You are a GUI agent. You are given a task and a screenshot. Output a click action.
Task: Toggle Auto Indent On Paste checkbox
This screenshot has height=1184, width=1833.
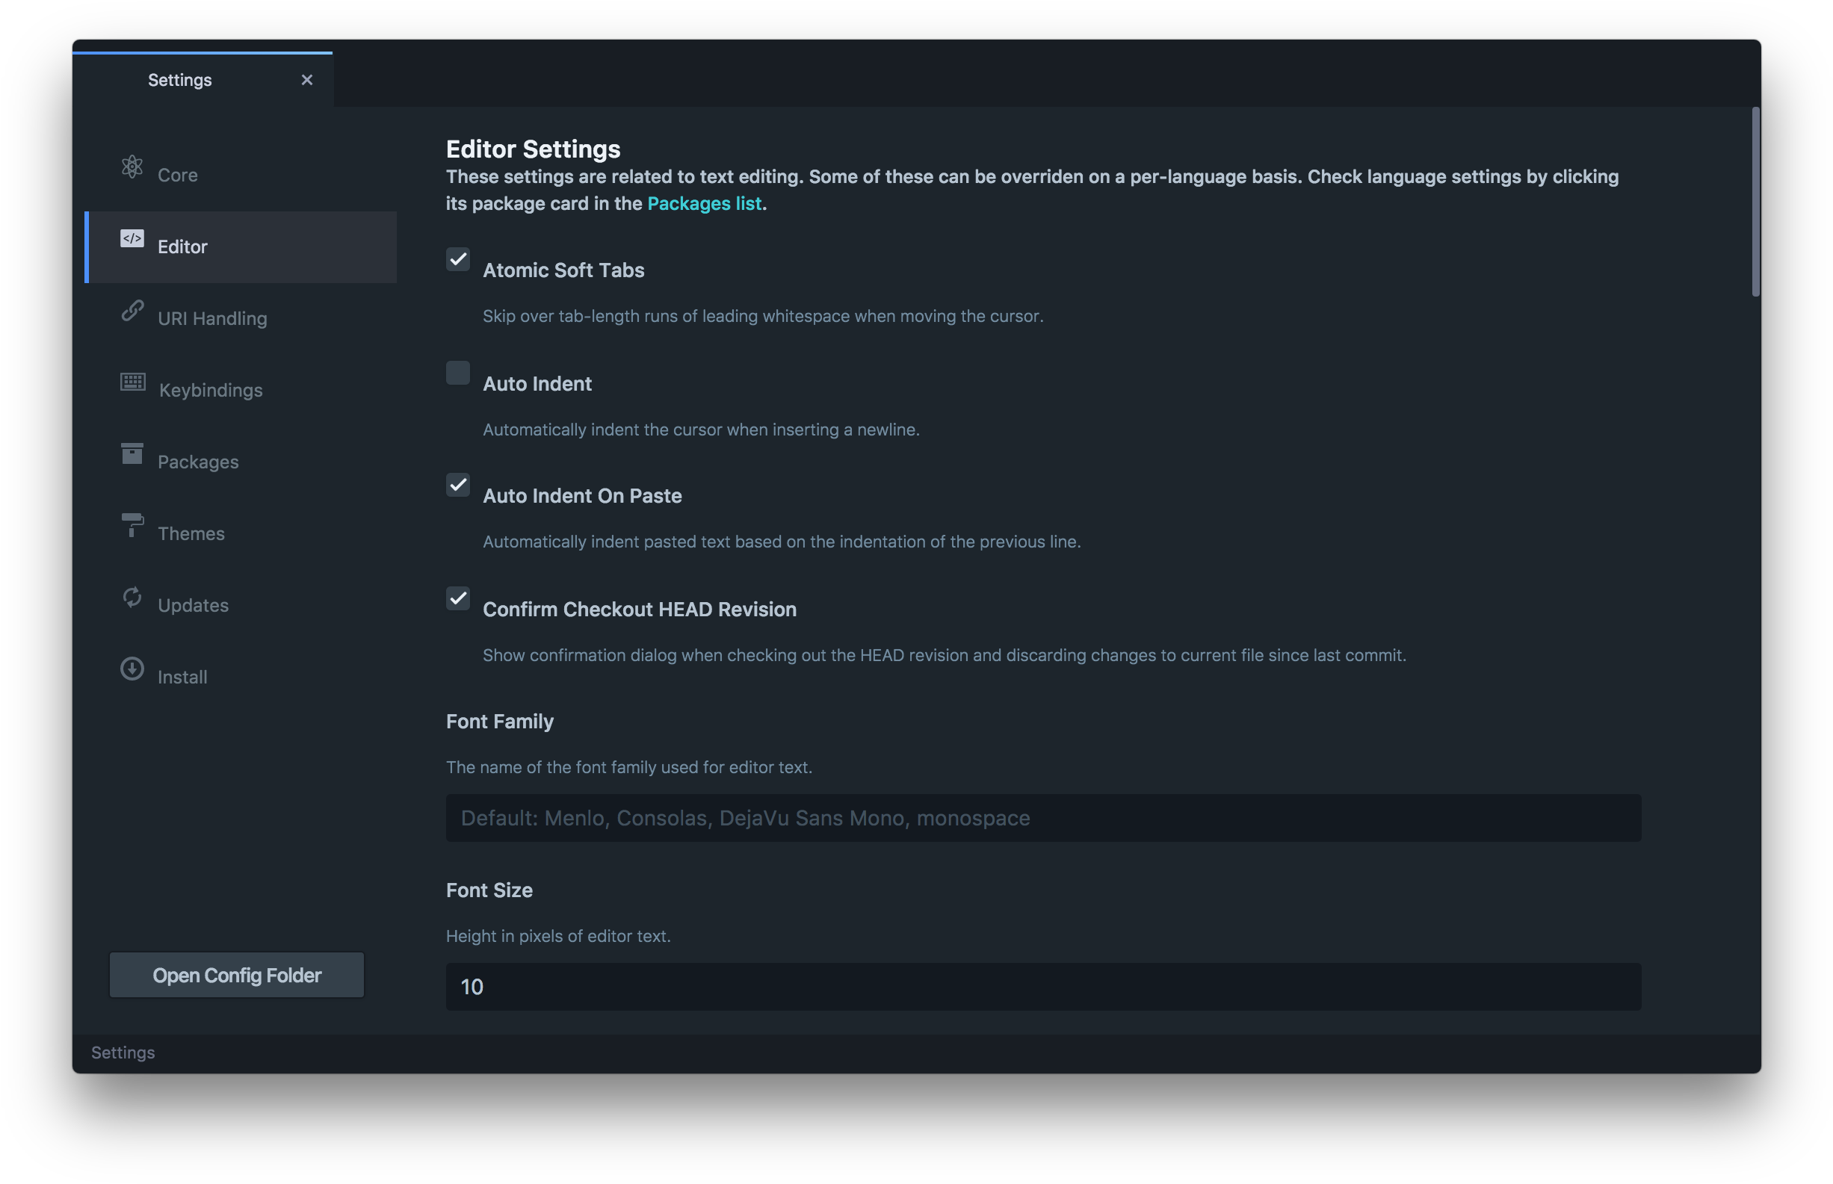point(458,485)
